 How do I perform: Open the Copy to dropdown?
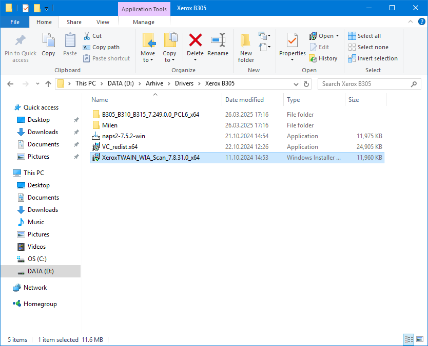coord(169,48)
